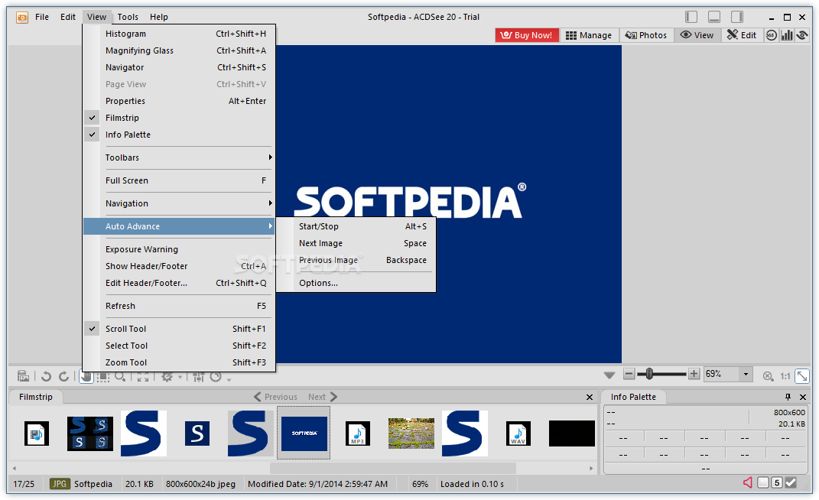Select the autumn leaves photo thumbnail
819x500 pixels.
click(411, 433)
